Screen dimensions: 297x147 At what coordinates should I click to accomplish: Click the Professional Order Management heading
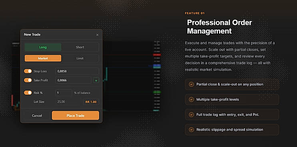tap(219, 27)
